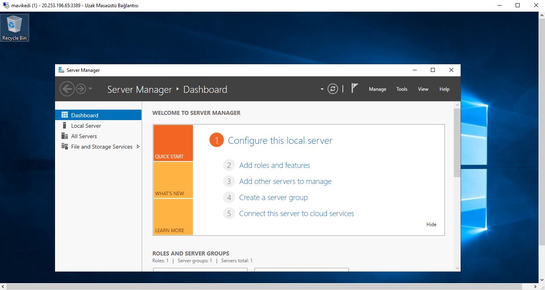Image resolution: width=545 pixels, height=290 pixels.
Task: Open the Help menu
Action: point(445,89)
